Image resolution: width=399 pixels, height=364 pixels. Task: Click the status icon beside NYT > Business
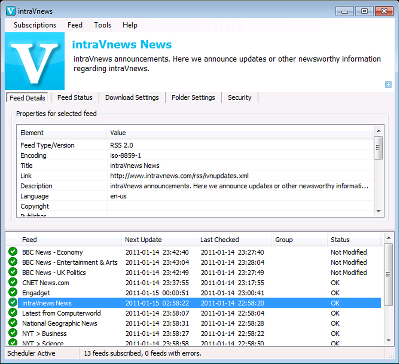pyautogui.click(x=12, y=333)
